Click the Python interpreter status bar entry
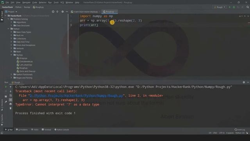This screenshot has width=250, height=141. (240, 133)
